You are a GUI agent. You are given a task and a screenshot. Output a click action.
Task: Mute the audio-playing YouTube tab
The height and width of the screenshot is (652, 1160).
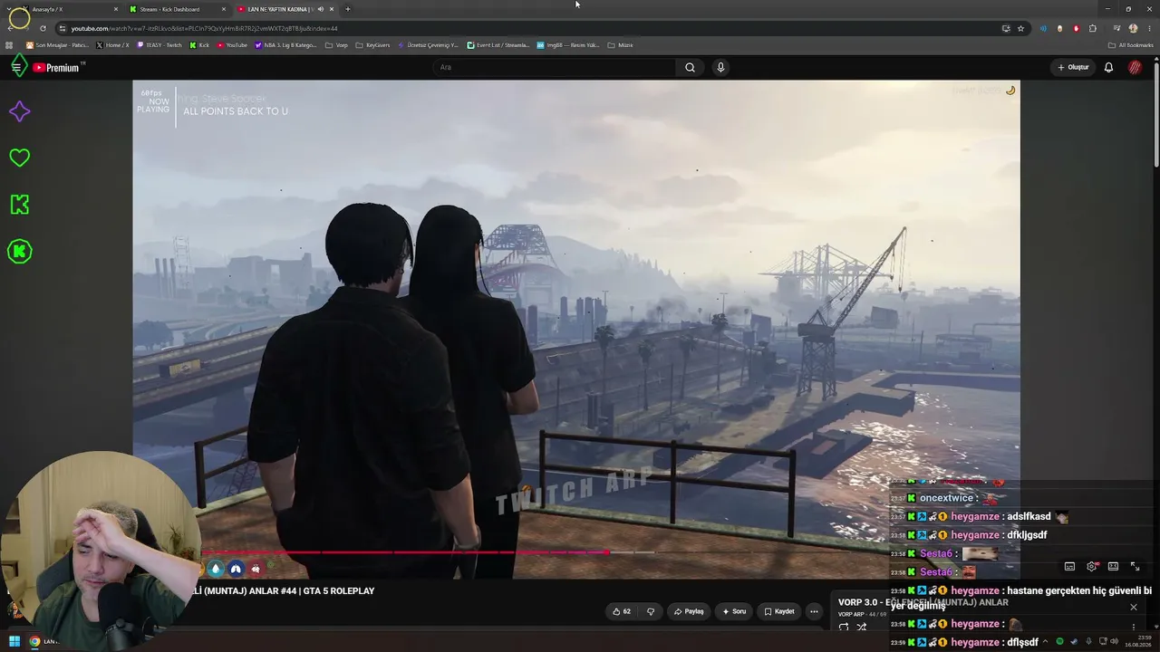point(320,9)
